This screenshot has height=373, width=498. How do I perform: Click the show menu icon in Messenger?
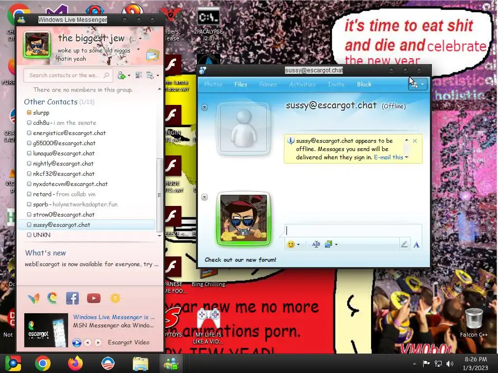tap(150, 75)
